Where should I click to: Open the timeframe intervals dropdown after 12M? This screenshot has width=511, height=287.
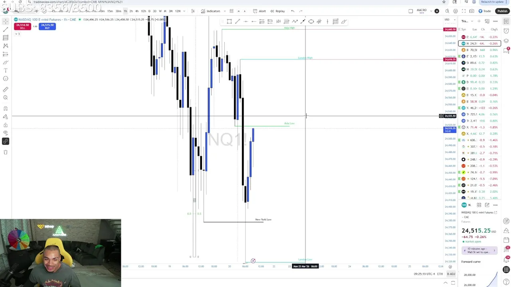click(x=184, y=11)
